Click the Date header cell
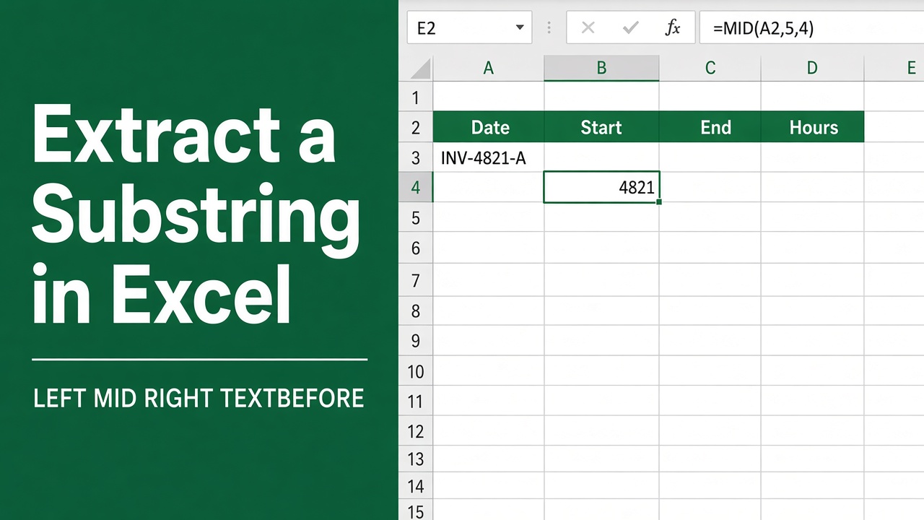924x520 pixels. (489, 127)
